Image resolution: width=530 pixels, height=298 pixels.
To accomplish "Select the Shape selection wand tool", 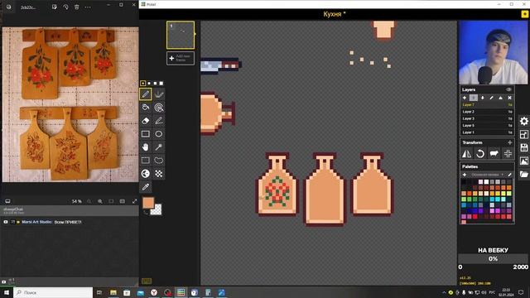I will pos(158,147).
